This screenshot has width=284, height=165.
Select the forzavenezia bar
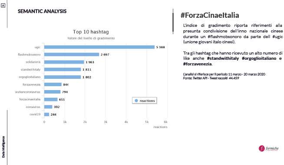tap(53, 84)
